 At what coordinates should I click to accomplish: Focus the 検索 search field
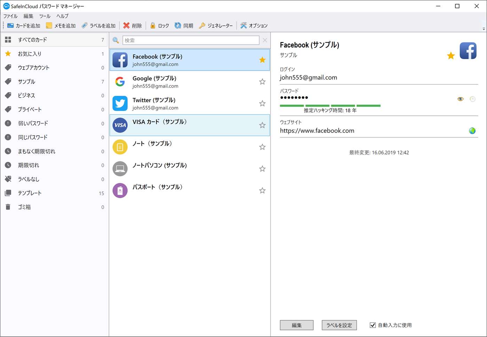click(191, 40)
